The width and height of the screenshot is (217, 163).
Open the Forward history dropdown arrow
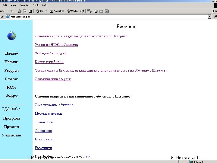tap(15, 11)
